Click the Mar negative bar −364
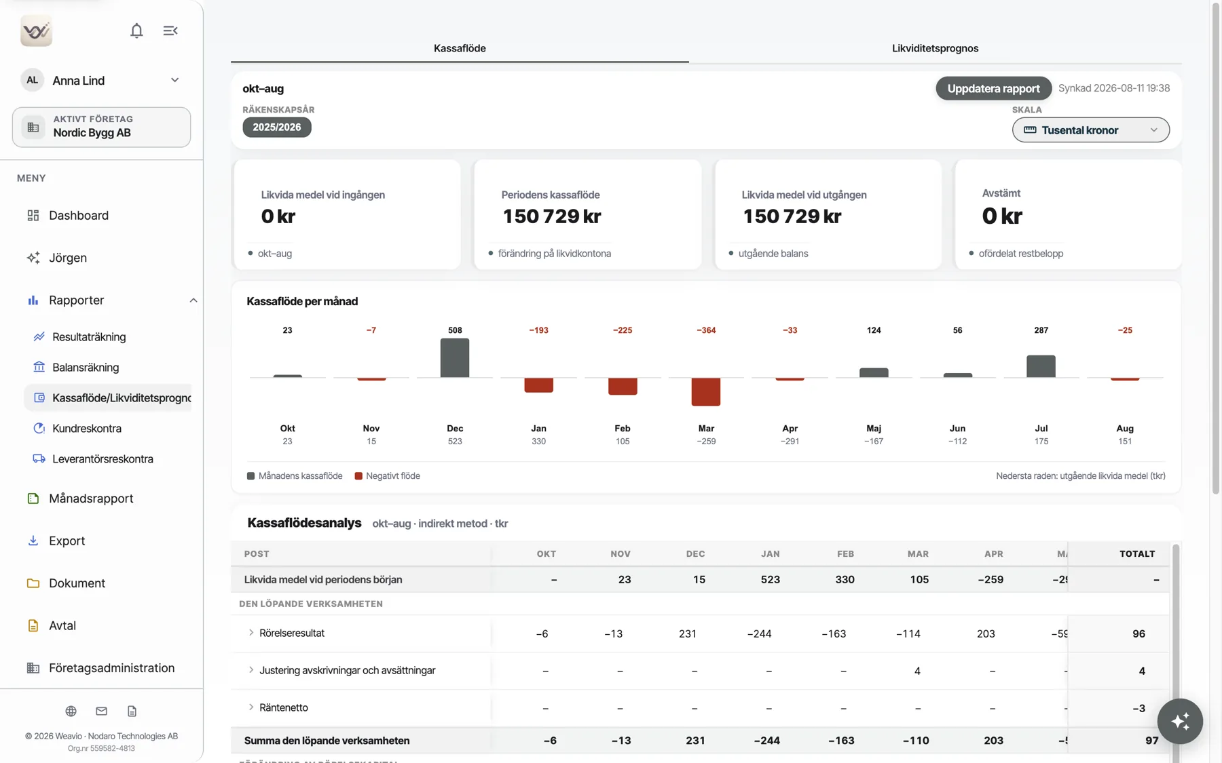1222x763 pixels. (706, 392)
